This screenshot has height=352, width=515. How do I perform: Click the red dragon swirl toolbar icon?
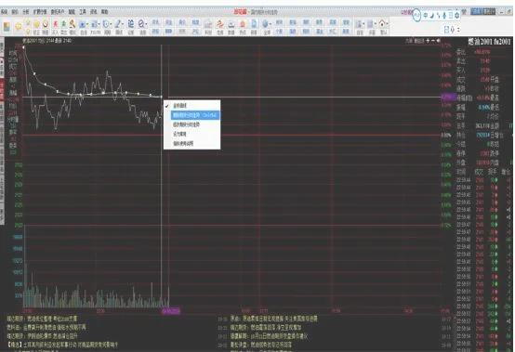tap(220, 24)
